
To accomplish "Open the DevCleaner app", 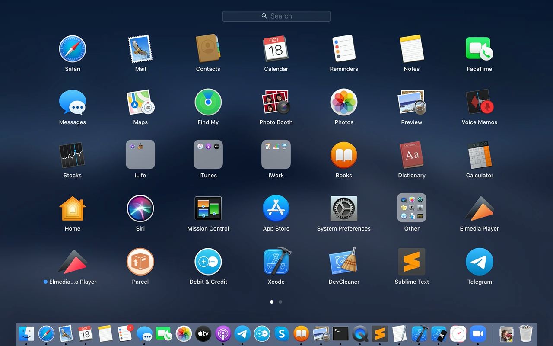I will [344, 261].
